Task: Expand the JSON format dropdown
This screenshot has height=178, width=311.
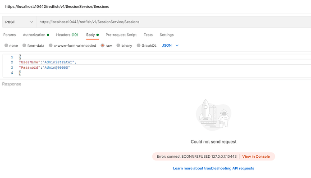Action: click(x=170, y=45)
